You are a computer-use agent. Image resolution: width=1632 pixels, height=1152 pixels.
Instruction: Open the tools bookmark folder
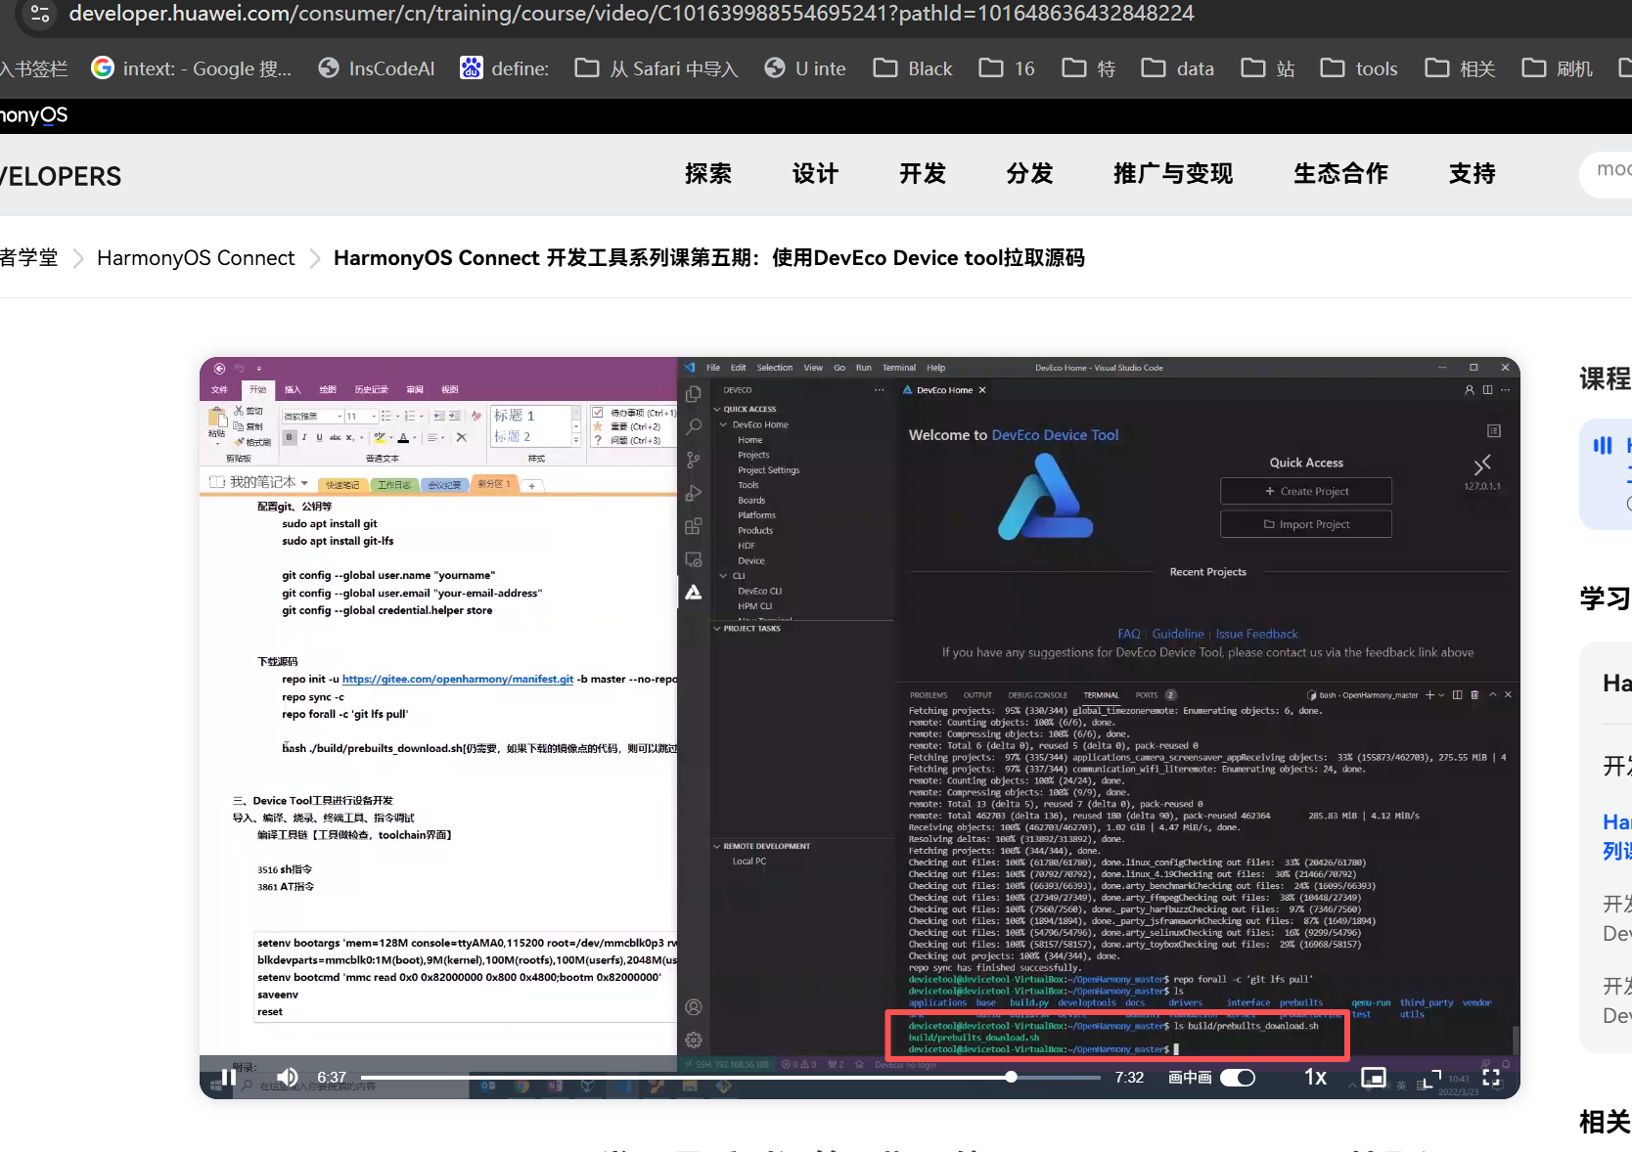pos(1359,68)
